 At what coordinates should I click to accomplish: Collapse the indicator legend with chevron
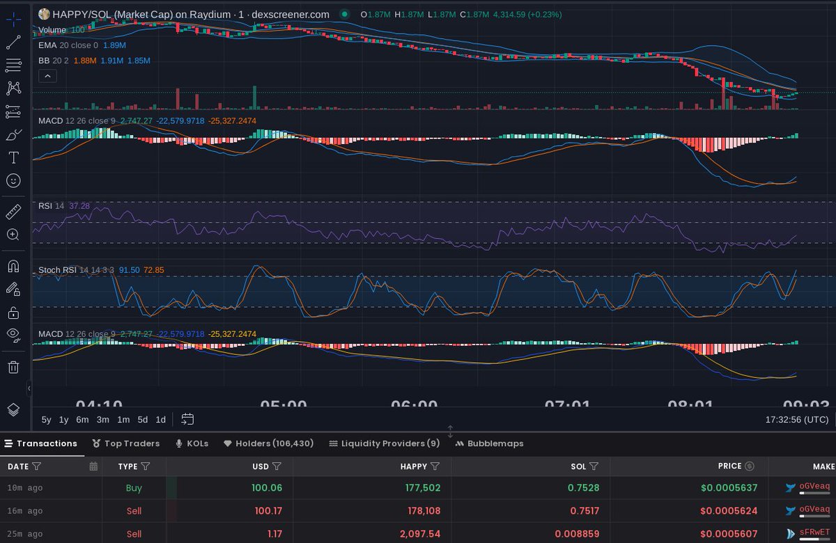point(48,76)
